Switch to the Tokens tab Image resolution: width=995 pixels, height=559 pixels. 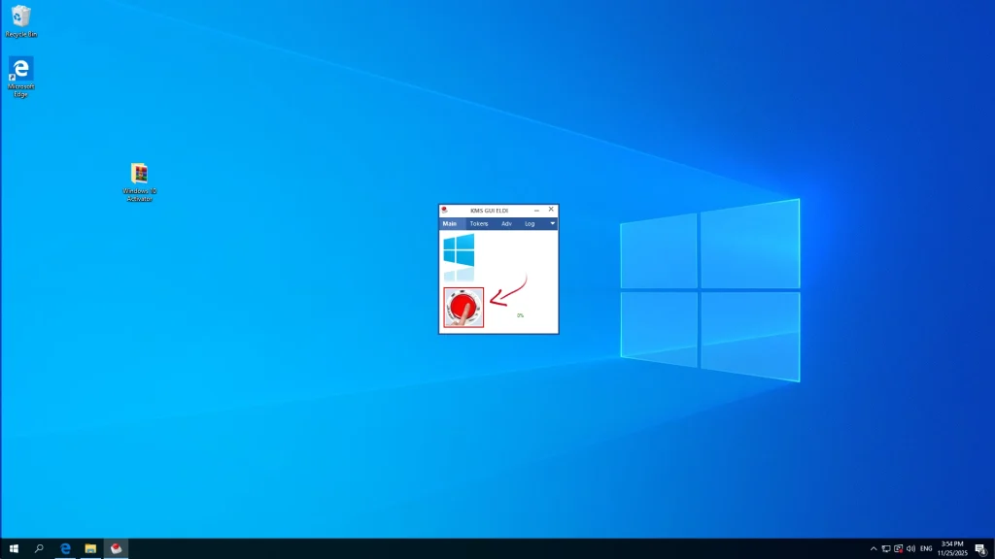click(478, 223)
